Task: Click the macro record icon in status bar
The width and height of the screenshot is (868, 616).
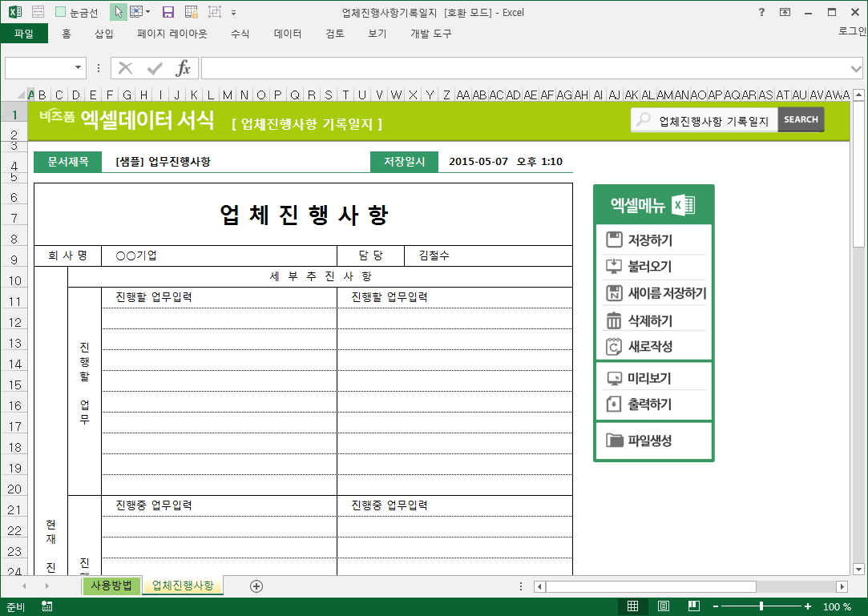Action: click(48, 606)
